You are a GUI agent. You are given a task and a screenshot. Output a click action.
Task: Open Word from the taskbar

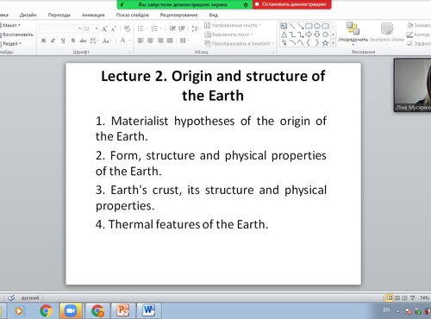(x=148, y=310)
